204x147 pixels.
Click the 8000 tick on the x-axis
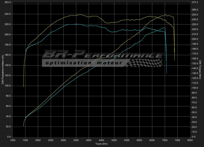[190, 140]
